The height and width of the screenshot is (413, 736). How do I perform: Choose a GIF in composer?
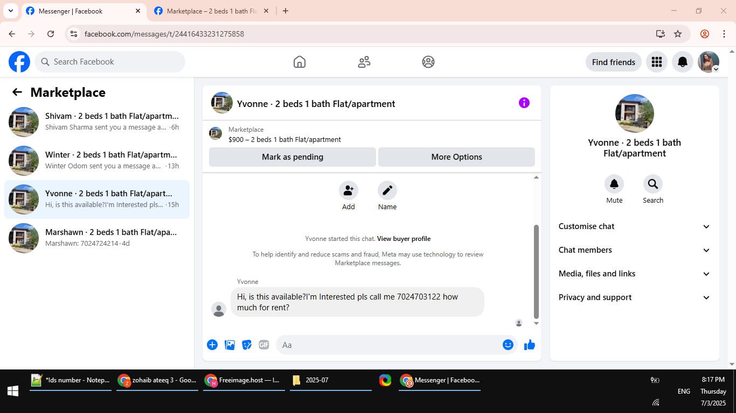pos(264,345)
